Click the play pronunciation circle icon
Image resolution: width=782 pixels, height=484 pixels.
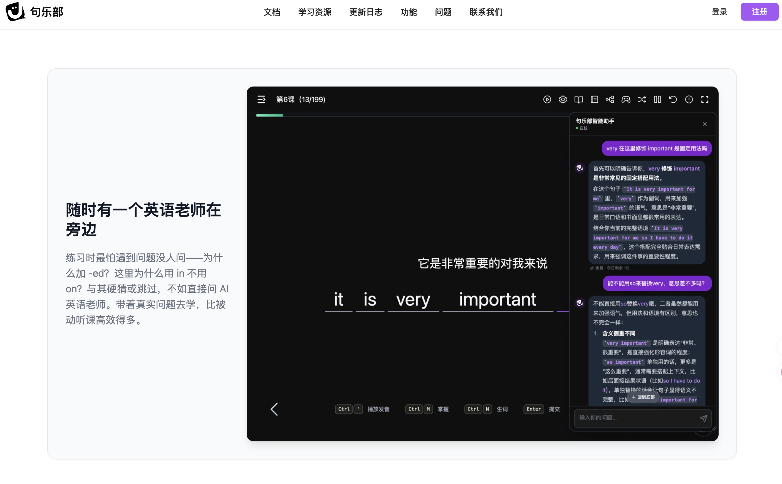tap(547, 100)
